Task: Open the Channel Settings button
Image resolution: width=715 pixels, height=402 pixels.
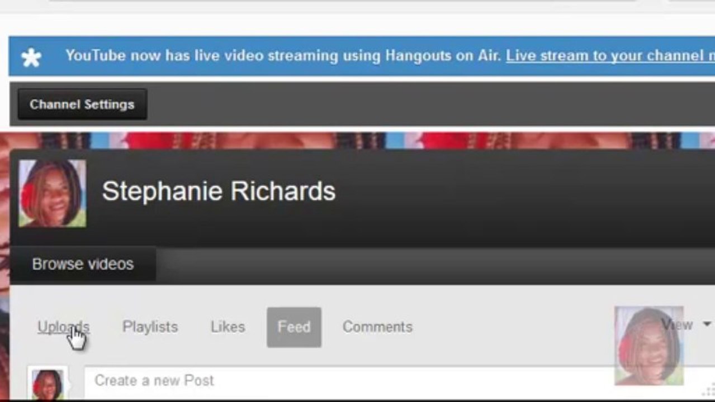Action: pyautogui.click(x=82, y=104)
